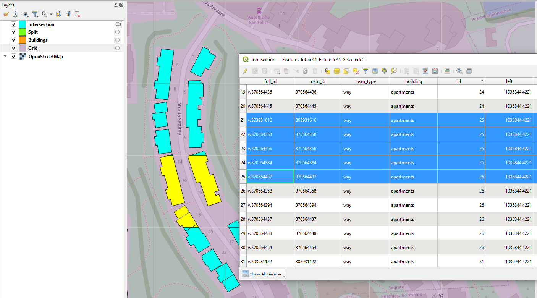Image resolution: width=537 pixels, height=298 pixels.
Task: Select attribute row number 26
Action: tap(243, 191)
